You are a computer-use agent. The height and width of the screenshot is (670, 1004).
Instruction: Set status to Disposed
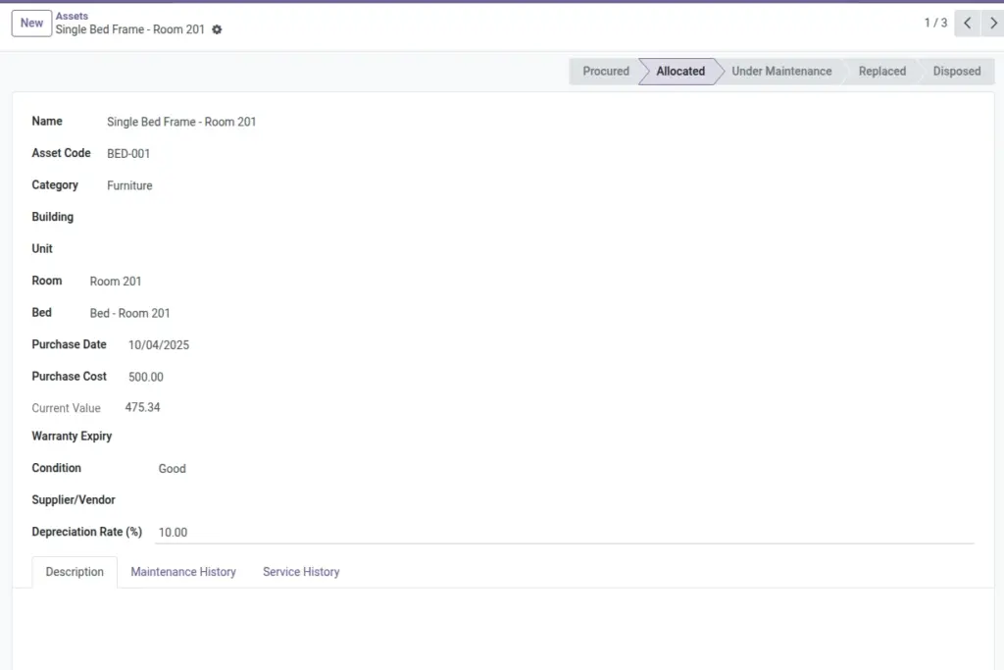[957, 71]
